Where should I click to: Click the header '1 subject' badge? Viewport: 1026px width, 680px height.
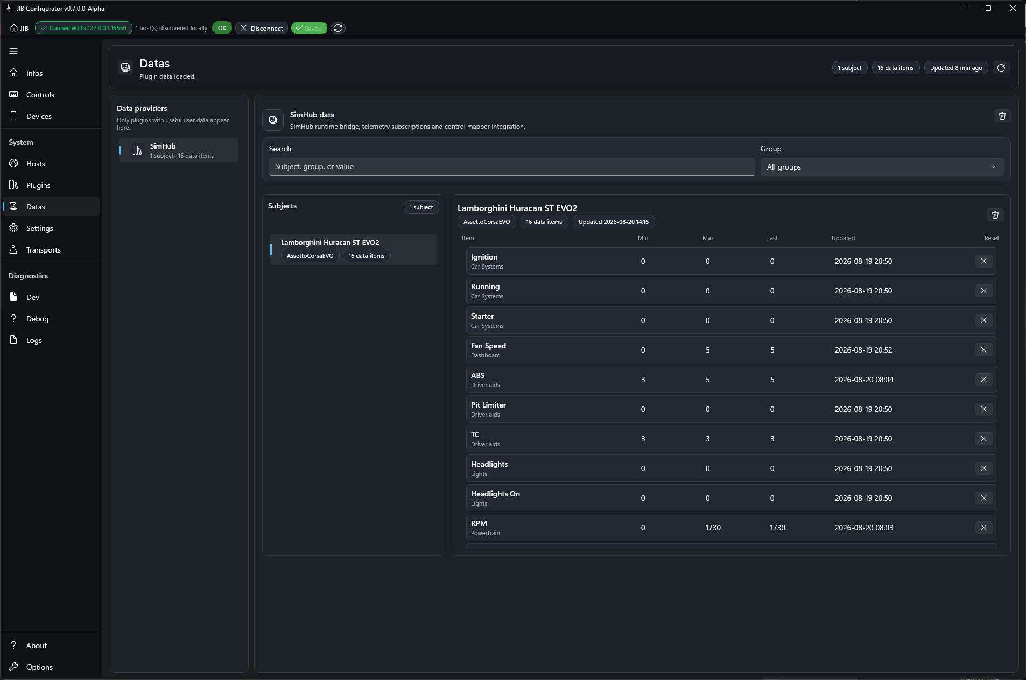(849, 68)
